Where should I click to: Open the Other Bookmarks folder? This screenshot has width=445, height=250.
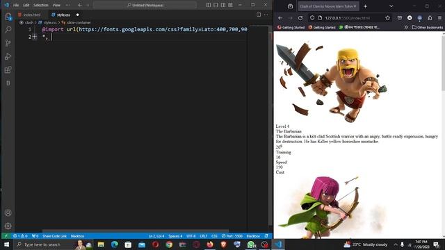[428, 27]
